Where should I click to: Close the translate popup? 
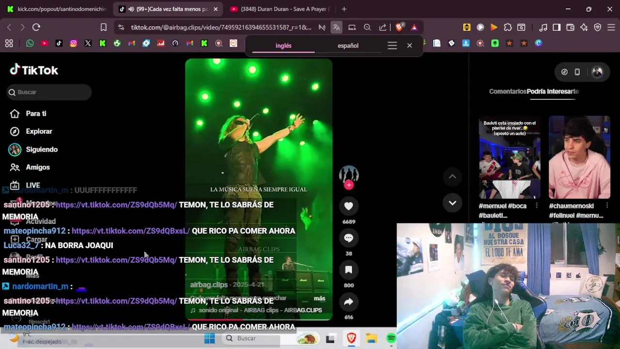click(x=409, y=46)
